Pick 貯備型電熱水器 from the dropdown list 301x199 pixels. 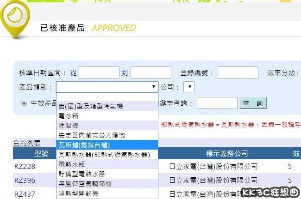[x=107, y=174]
